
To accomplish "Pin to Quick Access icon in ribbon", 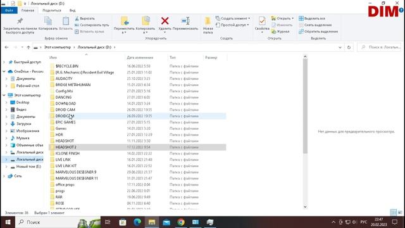I will coord(20,25).
